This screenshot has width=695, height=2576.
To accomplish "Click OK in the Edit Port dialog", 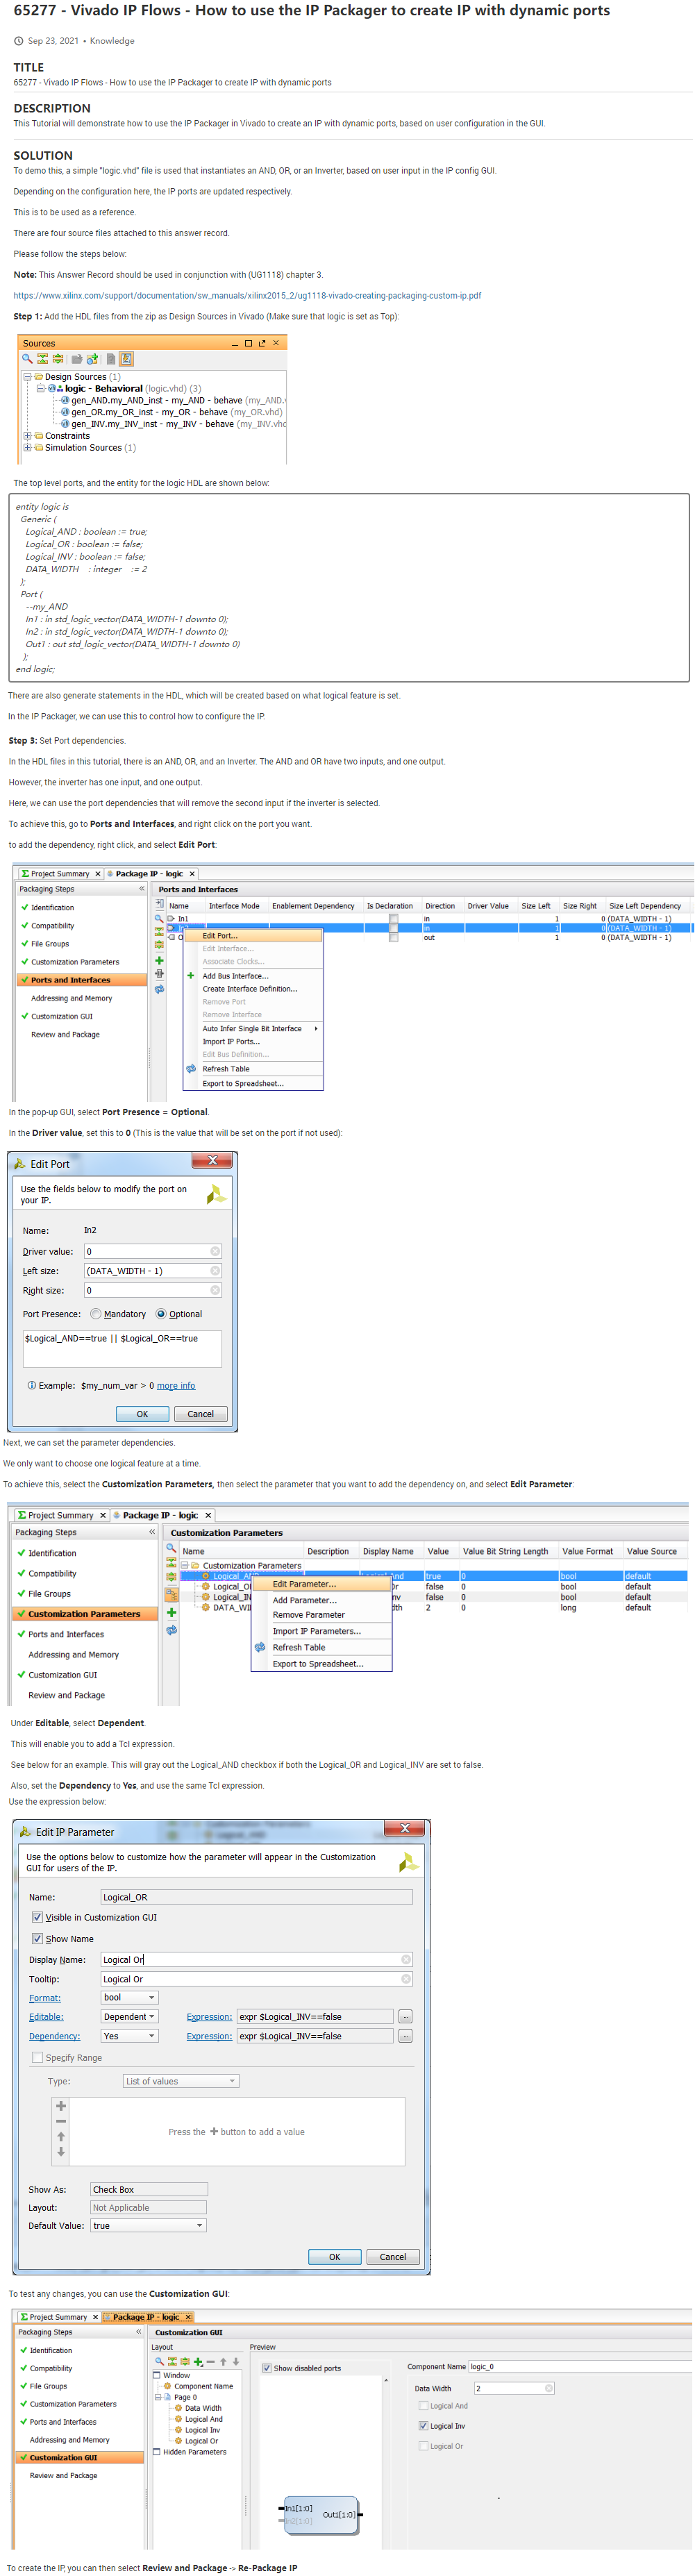I will pos(142,1414).
